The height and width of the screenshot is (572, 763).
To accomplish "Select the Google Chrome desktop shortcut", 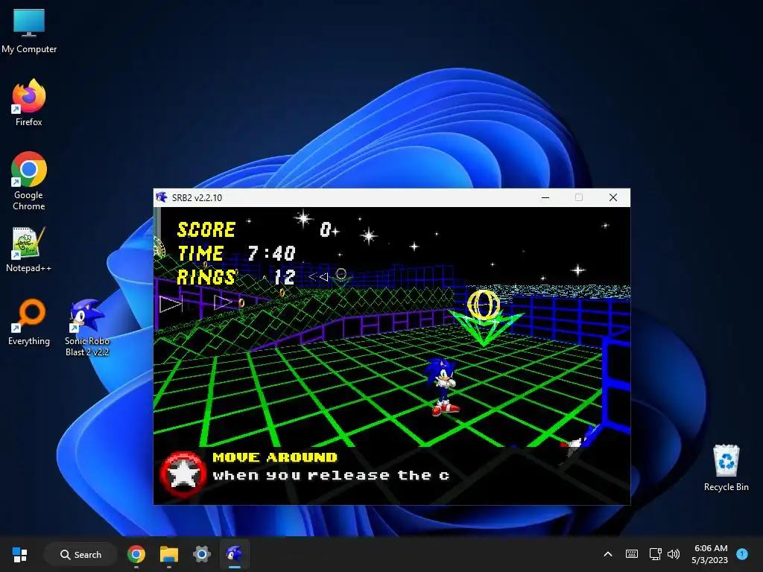I will pos(29,181).
